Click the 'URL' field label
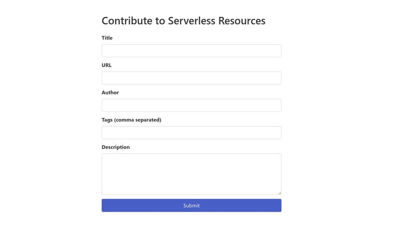 (x=106, y=66)
